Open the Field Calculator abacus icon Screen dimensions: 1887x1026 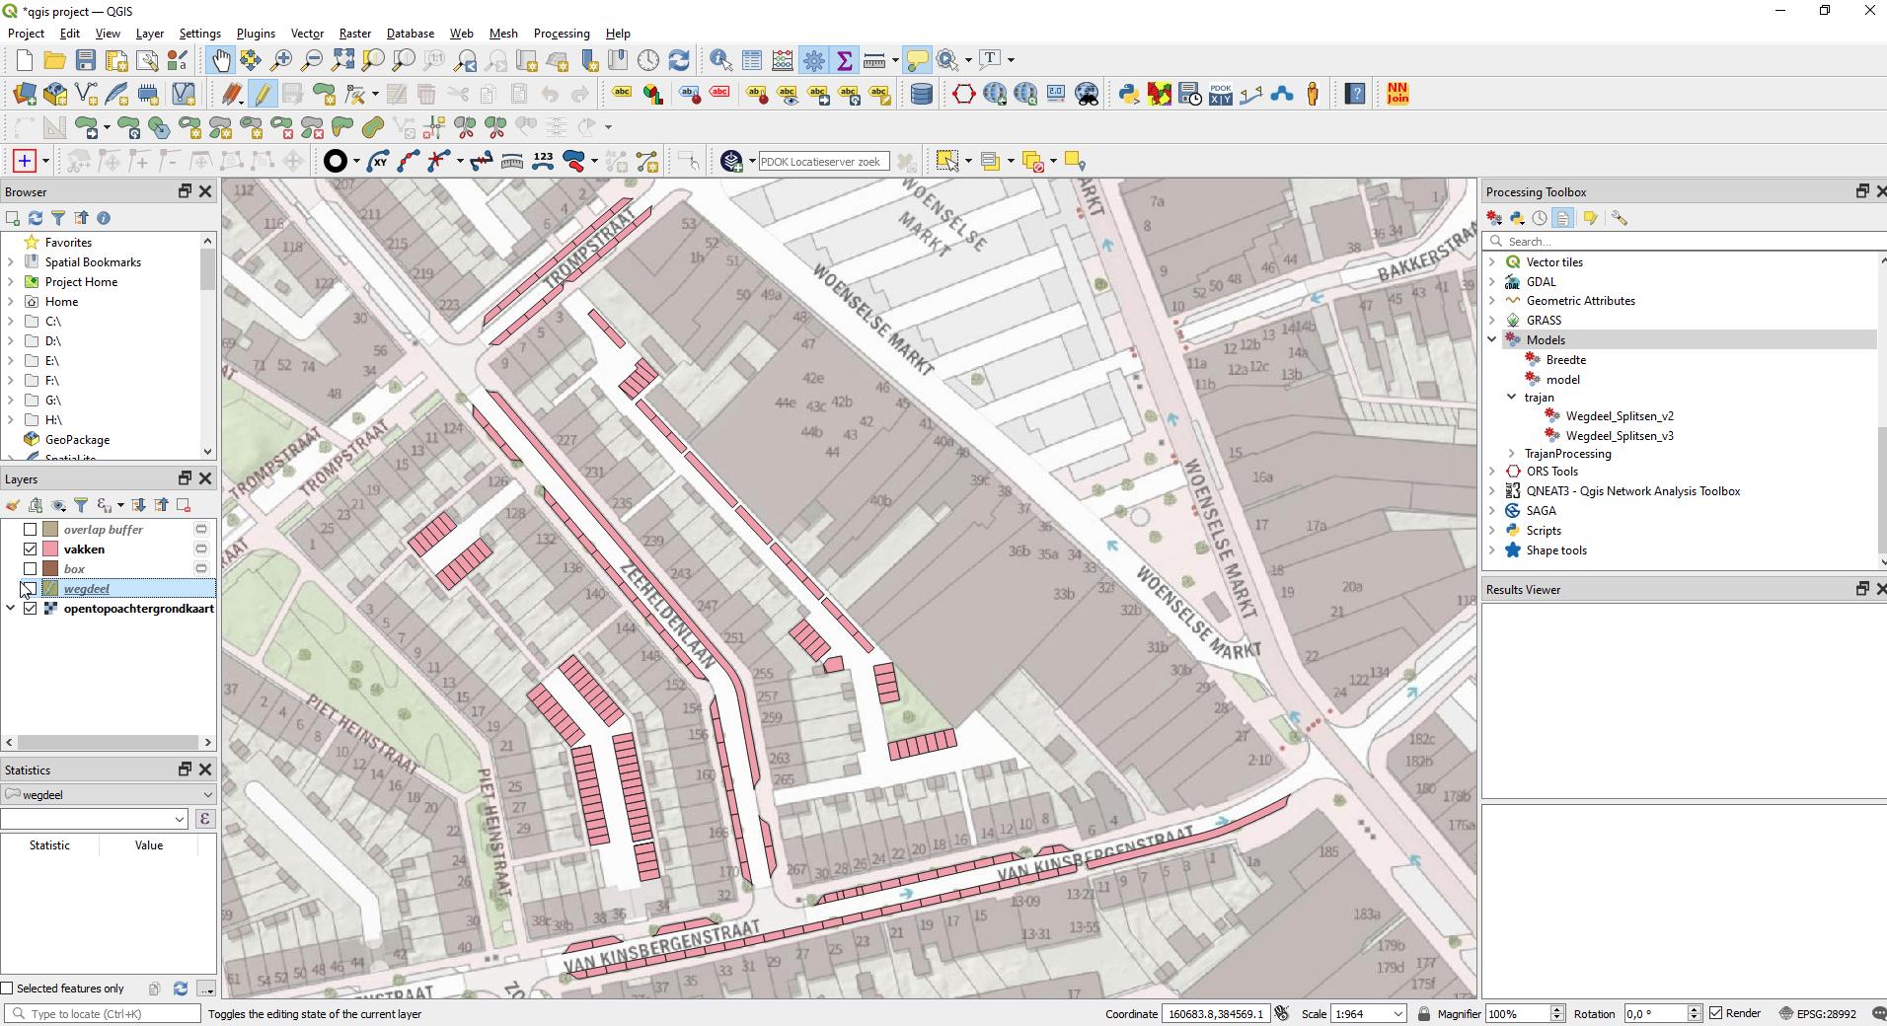(783, 61)
